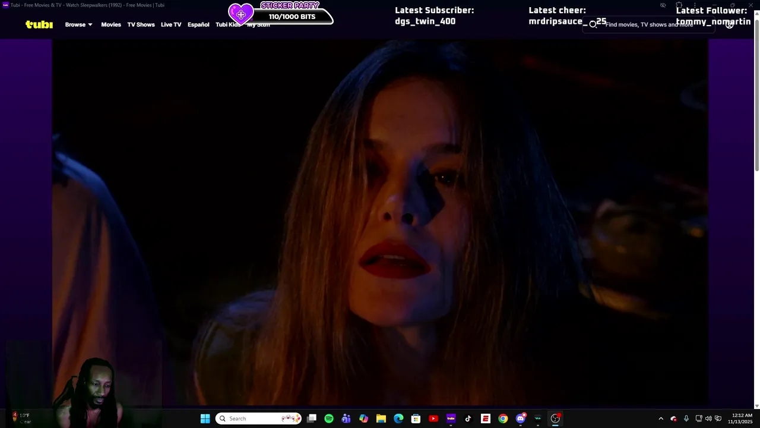The image size is (760, 428).
Task: Open Microsoft Teams from taskbar
Action: (346, 418)
